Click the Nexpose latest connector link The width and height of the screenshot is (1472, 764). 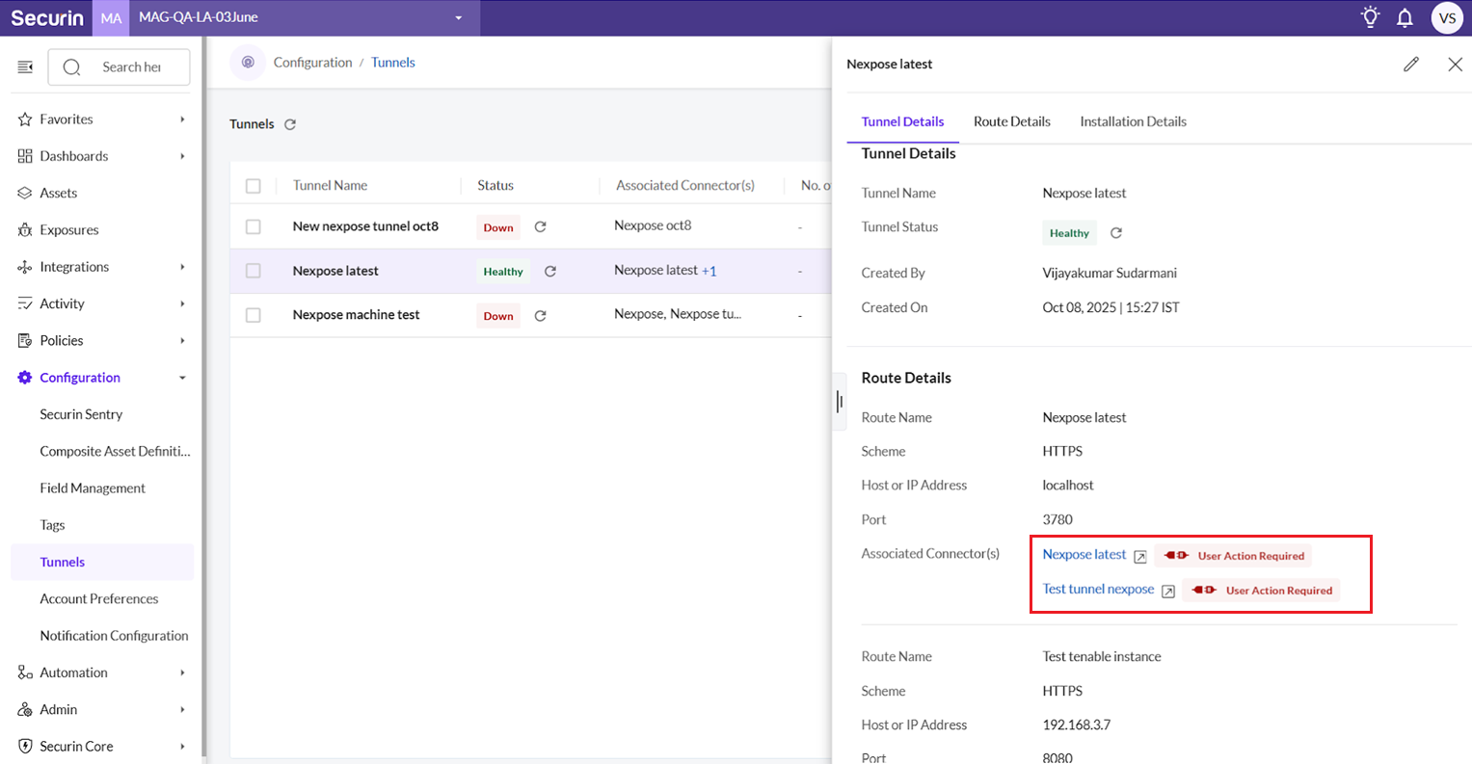(x=1084, y=555)
